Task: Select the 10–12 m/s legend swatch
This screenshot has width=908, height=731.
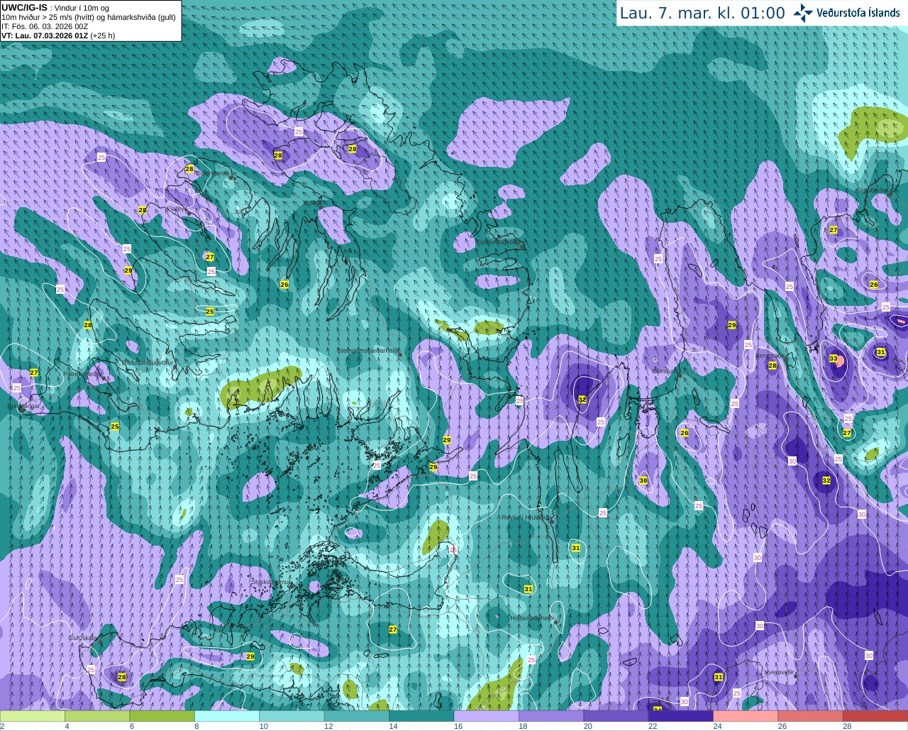Action: coord(292,716)
